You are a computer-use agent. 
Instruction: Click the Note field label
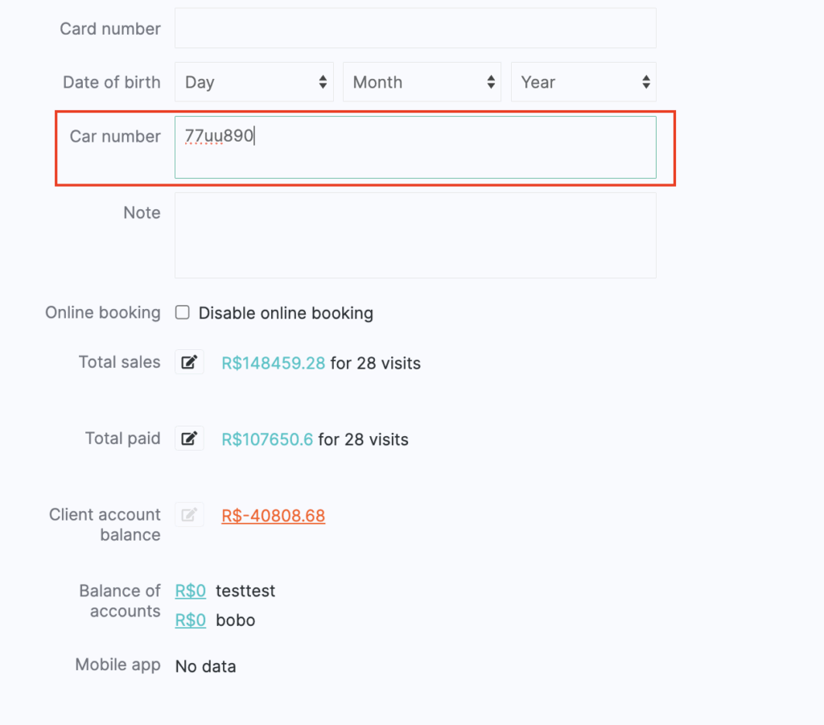(x=142, y=212)
